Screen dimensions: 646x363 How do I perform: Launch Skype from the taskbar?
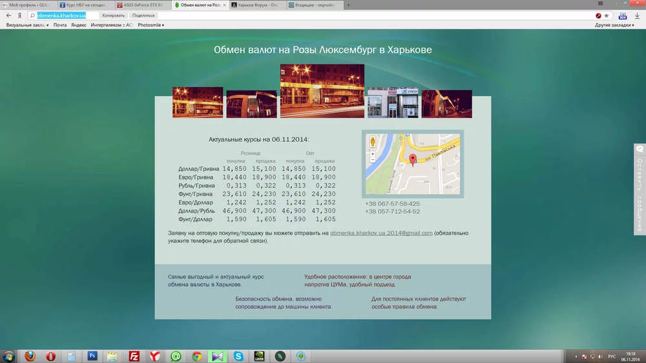[238, 355]
